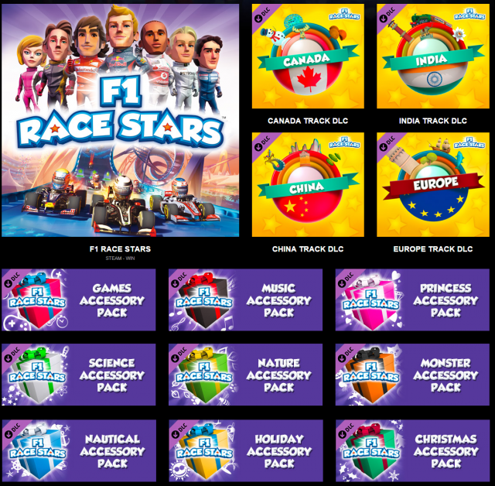The image size is (495, 486).
Task: Select the Canada Track DLC tile
Action: coord(308,56)
